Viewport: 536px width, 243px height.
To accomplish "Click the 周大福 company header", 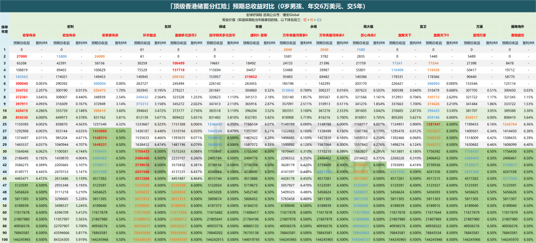I will (x=368, y=25).
